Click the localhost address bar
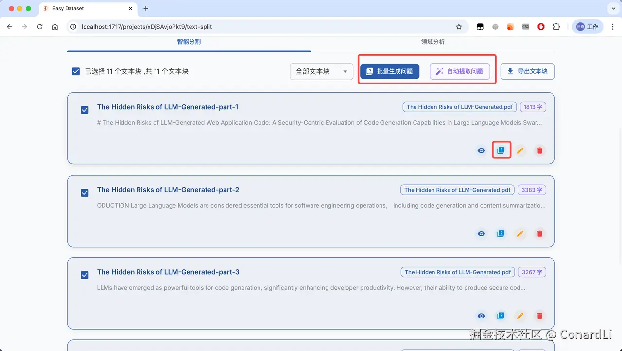This screenshot has width=622, height=351. 267,27
